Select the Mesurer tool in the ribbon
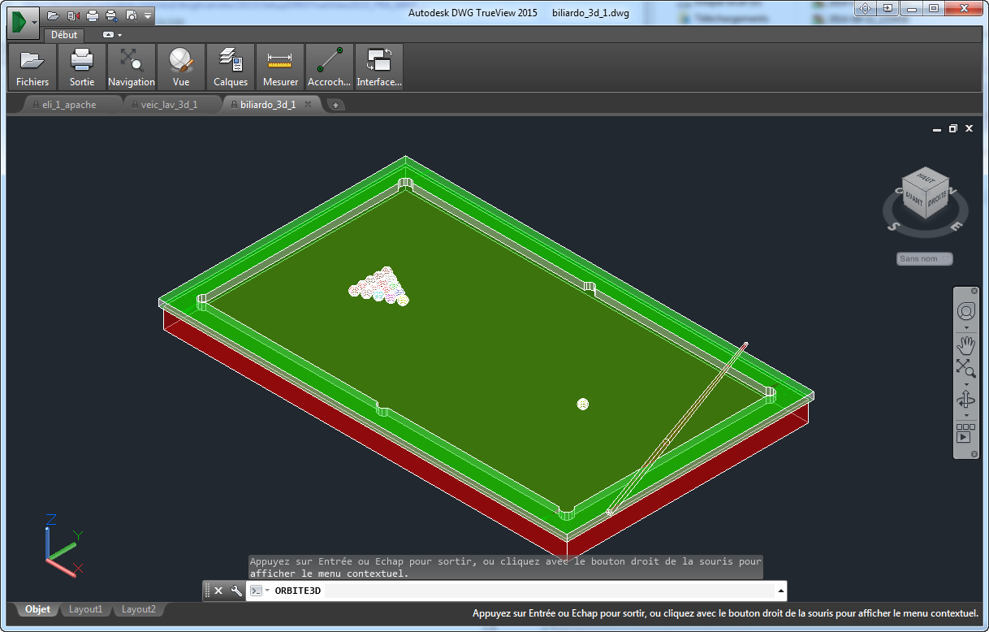The width and height of the screenshot is (989, 632). click(x=279, y=67)
